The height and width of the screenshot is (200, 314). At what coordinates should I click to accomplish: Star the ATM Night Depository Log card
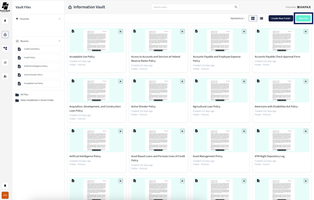(305, 131)
